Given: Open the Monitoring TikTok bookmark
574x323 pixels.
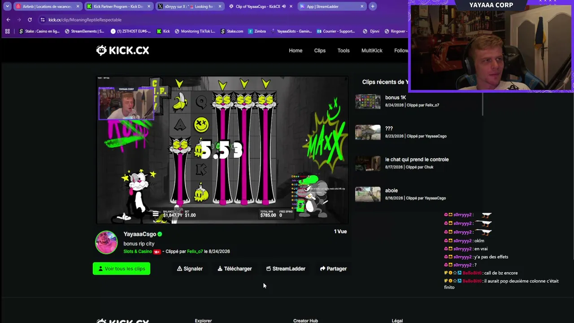Looking at the screenshot, I should click(x=195, y=31).
